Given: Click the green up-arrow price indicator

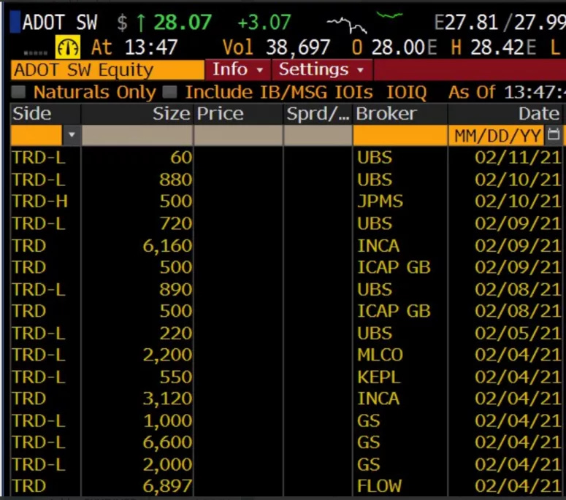Looking at the screenshot, I should [139, 23].
